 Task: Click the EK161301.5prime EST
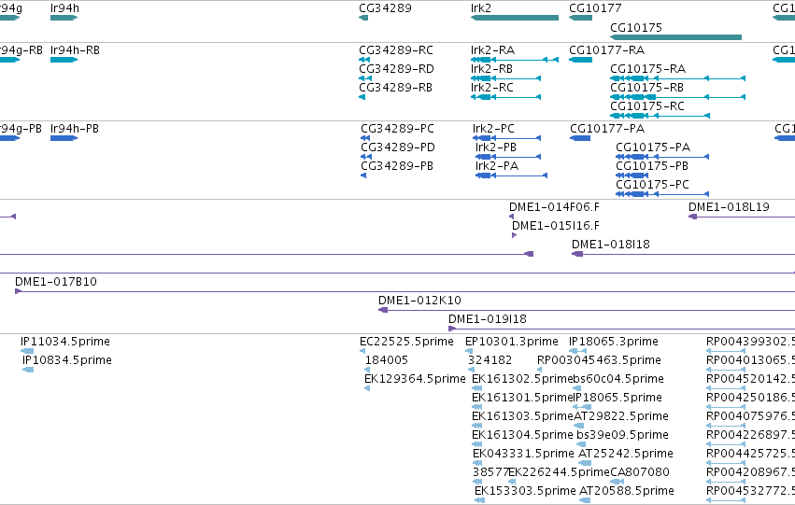[476, 408]
